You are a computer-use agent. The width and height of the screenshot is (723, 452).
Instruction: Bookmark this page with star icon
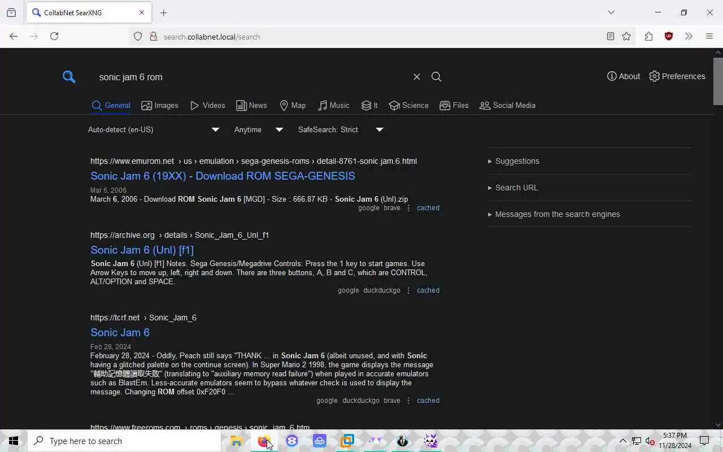click(626, 36)
